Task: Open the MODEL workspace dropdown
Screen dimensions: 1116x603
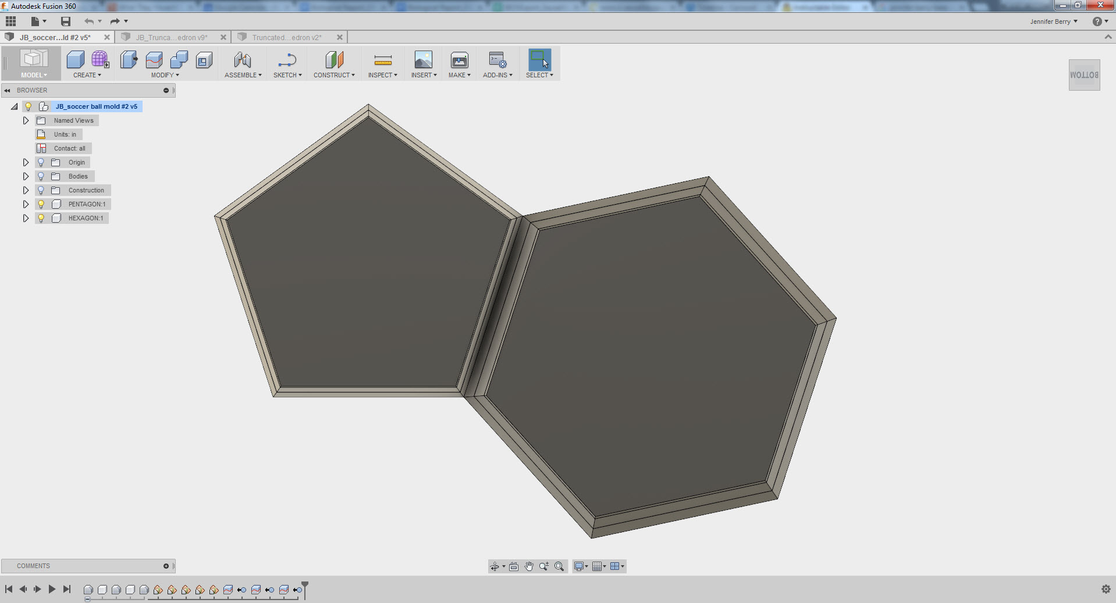Action: pyautogui.click(x=33, y=74)
